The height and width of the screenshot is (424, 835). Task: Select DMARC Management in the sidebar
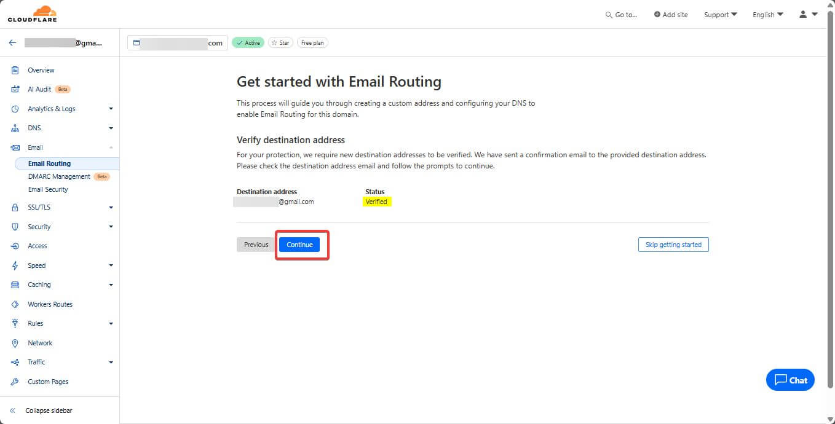[x=59, y=176]
